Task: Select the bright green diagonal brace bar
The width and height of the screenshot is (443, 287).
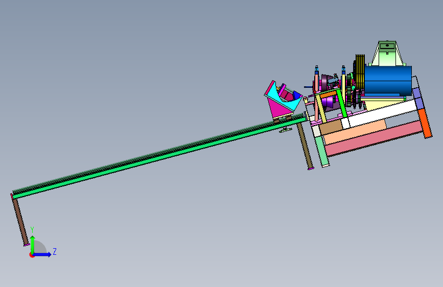Action: point(341,103)
